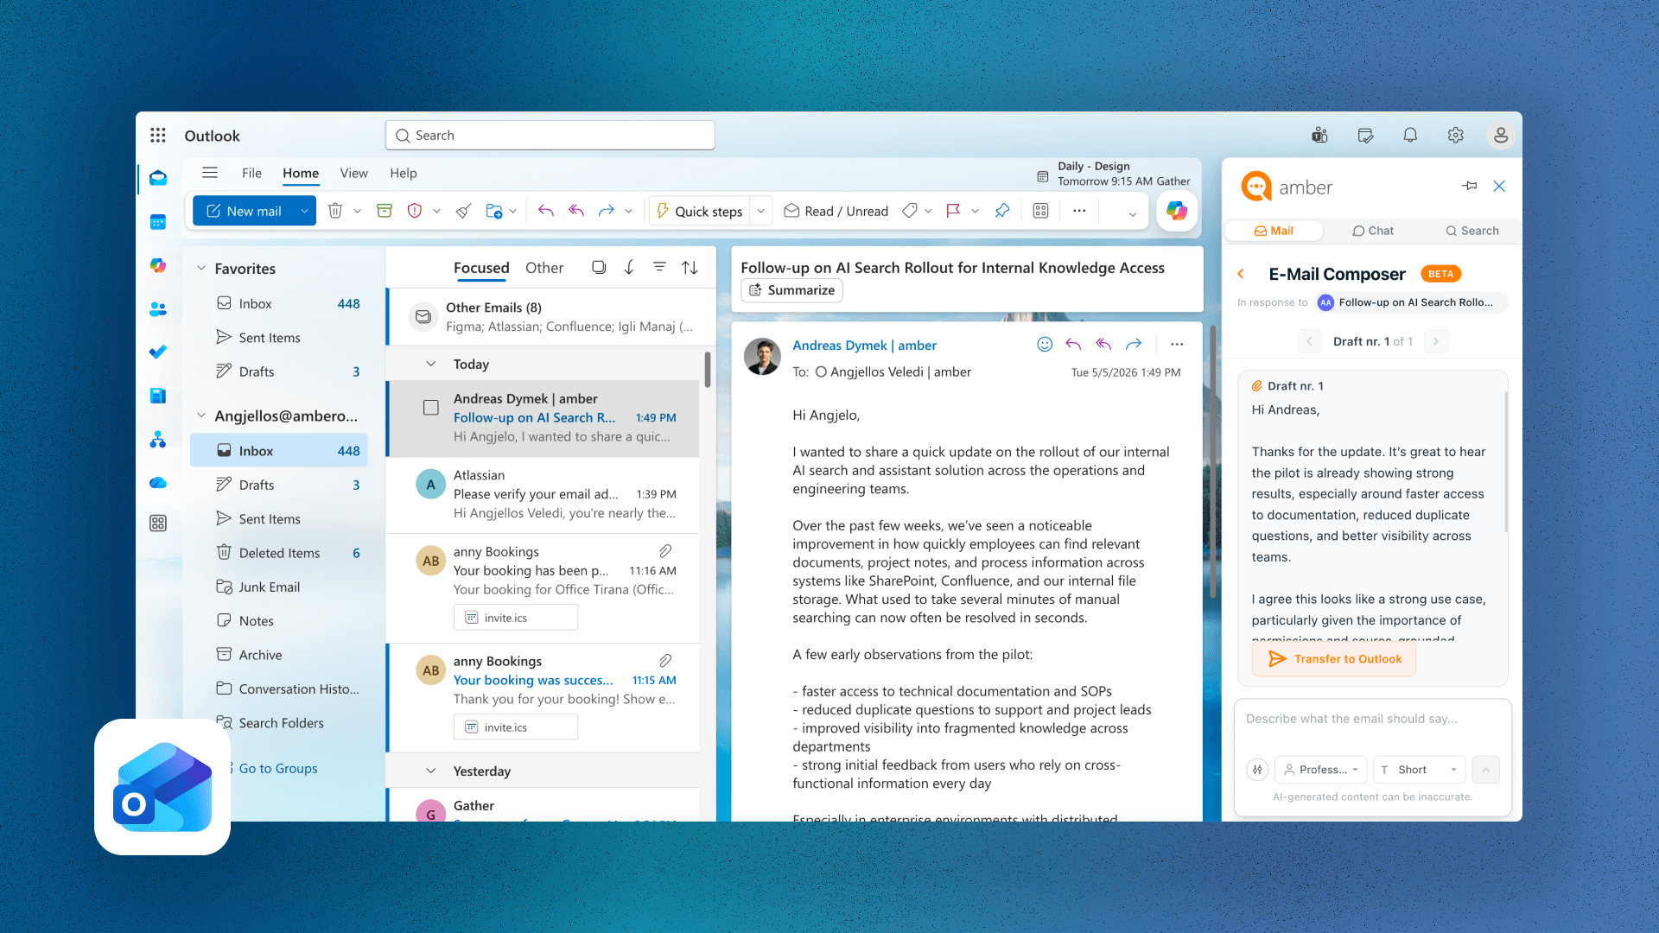Click the Report shield icon
The image size is (1659, 933).
point(415,211)
